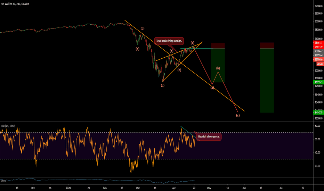
Task: Click the green 14147.5 target price label
Action: point(319,113)
